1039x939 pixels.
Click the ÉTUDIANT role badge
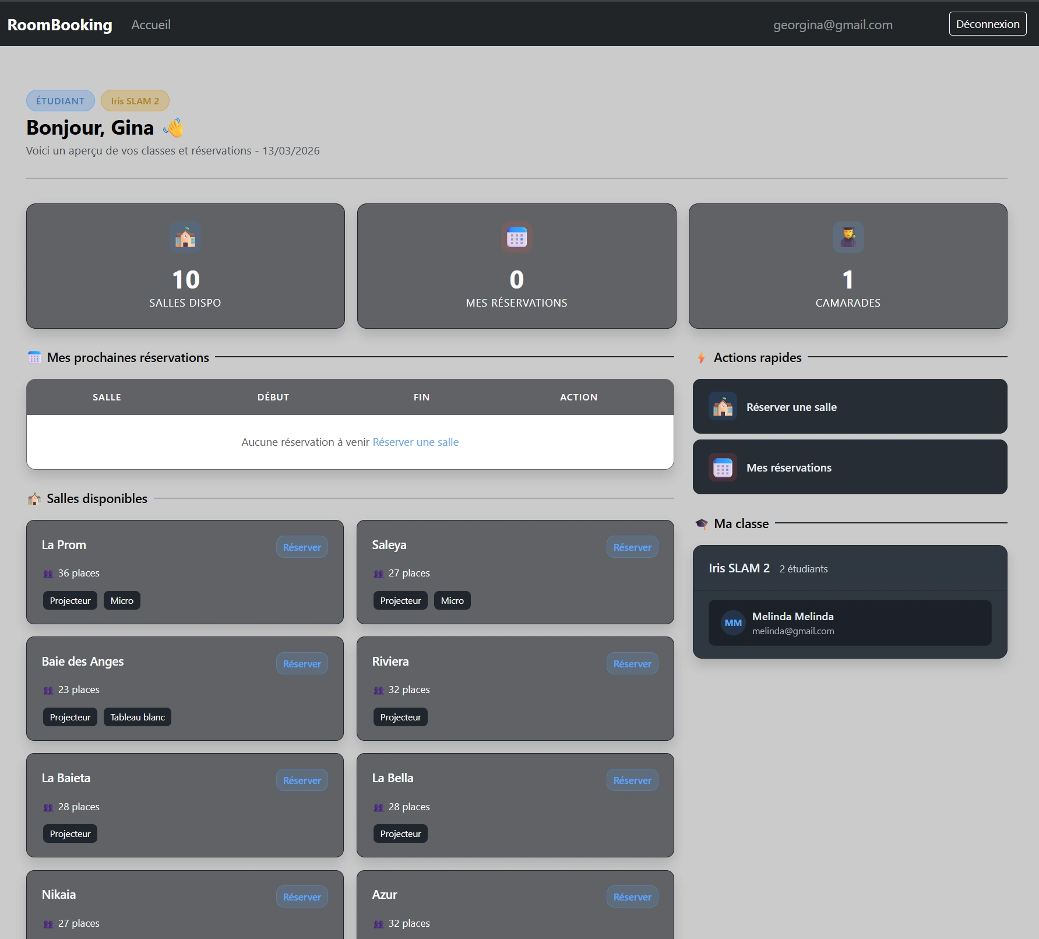click(x=61, y=101)
